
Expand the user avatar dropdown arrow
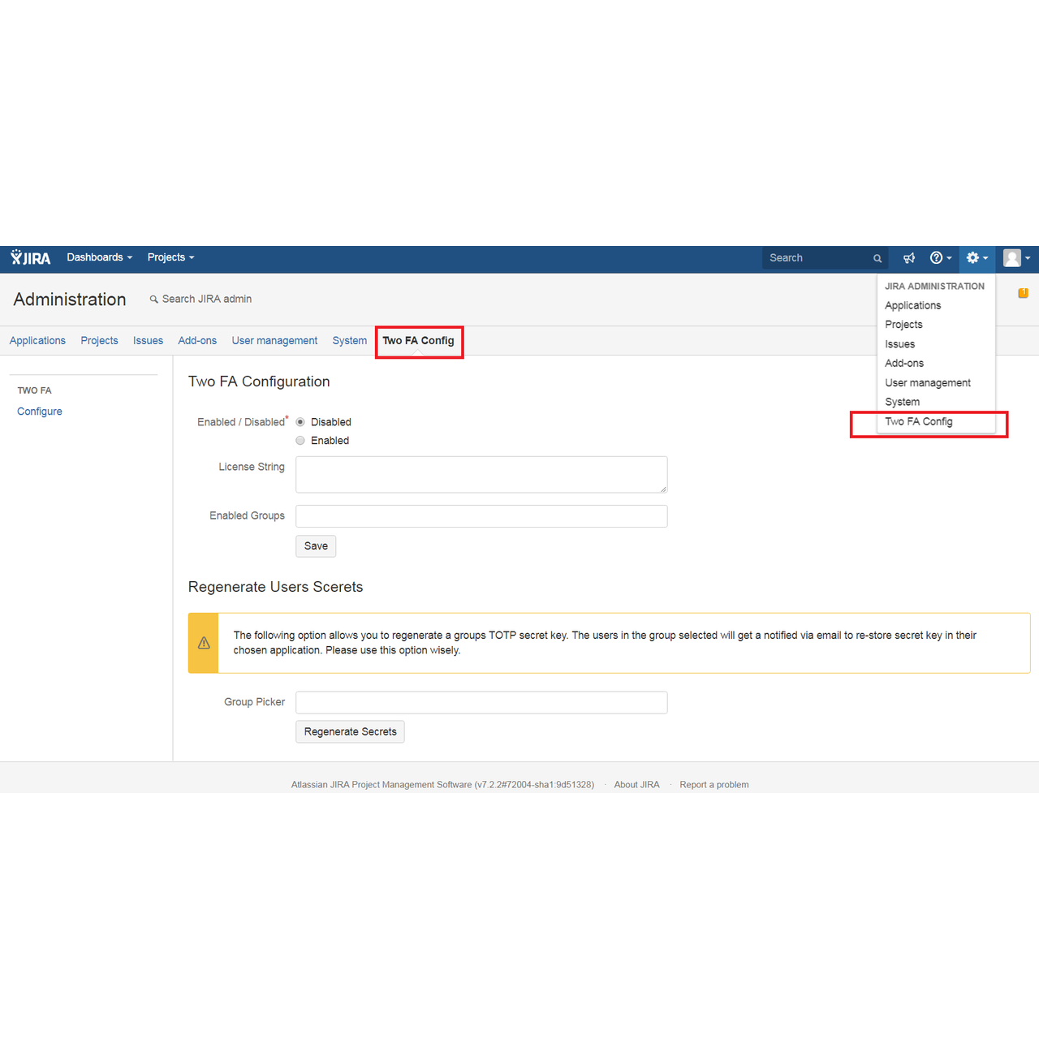tap(1027, 258)
